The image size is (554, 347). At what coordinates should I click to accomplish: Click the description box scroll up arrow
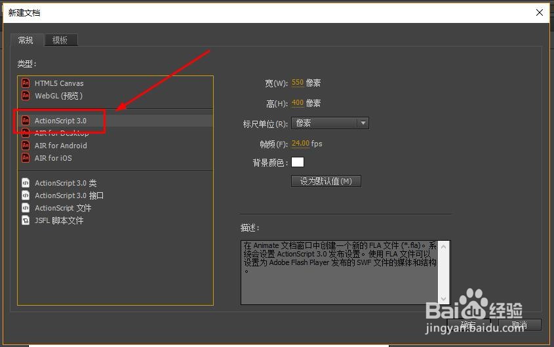[x=444, y=246]
